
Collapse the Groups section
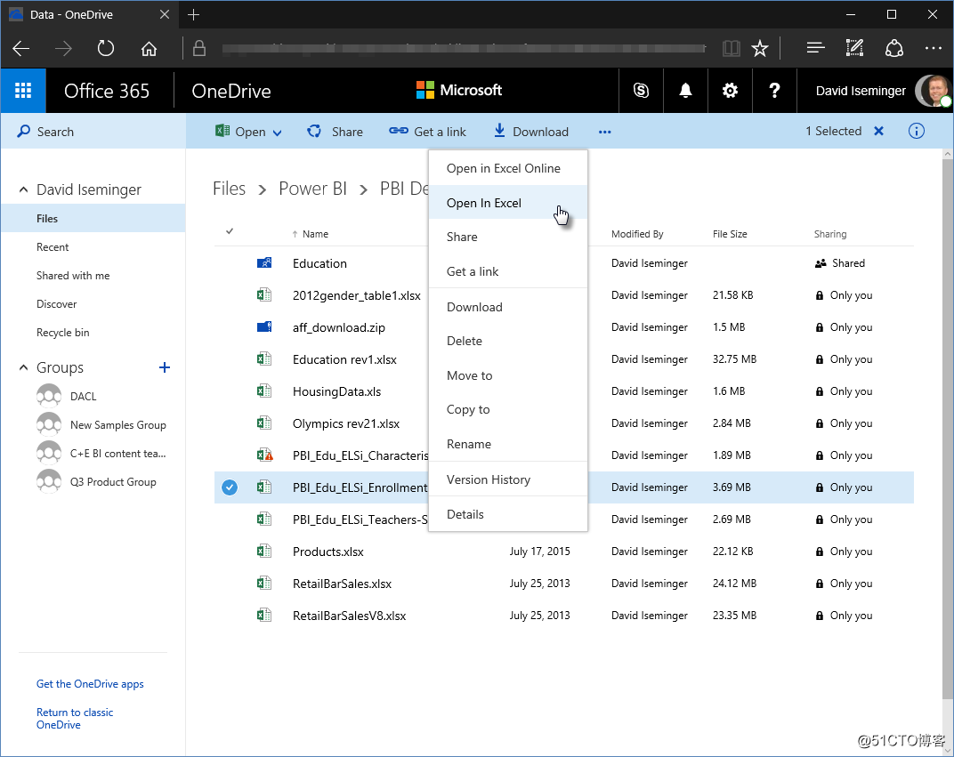coord(23,367)
